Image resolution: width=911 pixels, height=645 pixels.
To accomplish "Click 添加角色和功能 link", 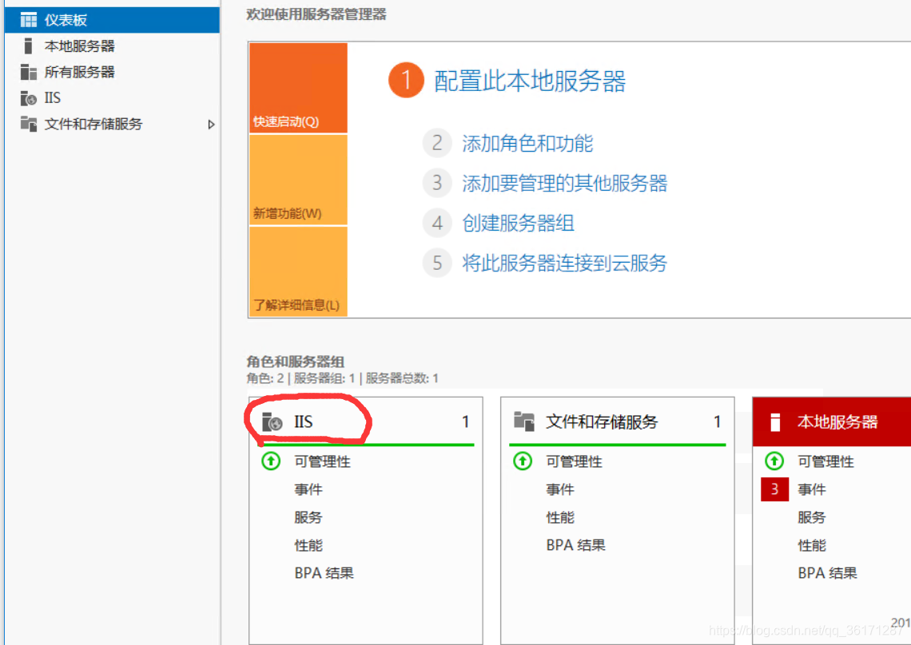I will point(527,143).
